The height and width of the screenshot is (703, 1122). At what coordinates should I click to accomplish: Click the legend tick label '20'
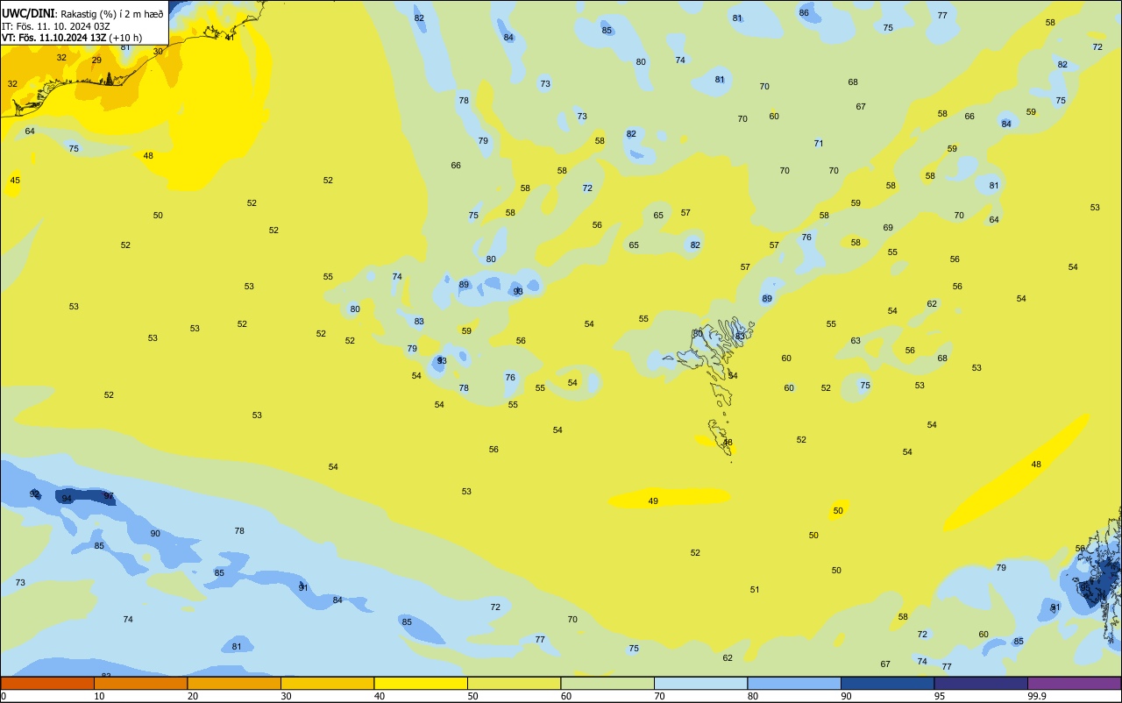193,696
